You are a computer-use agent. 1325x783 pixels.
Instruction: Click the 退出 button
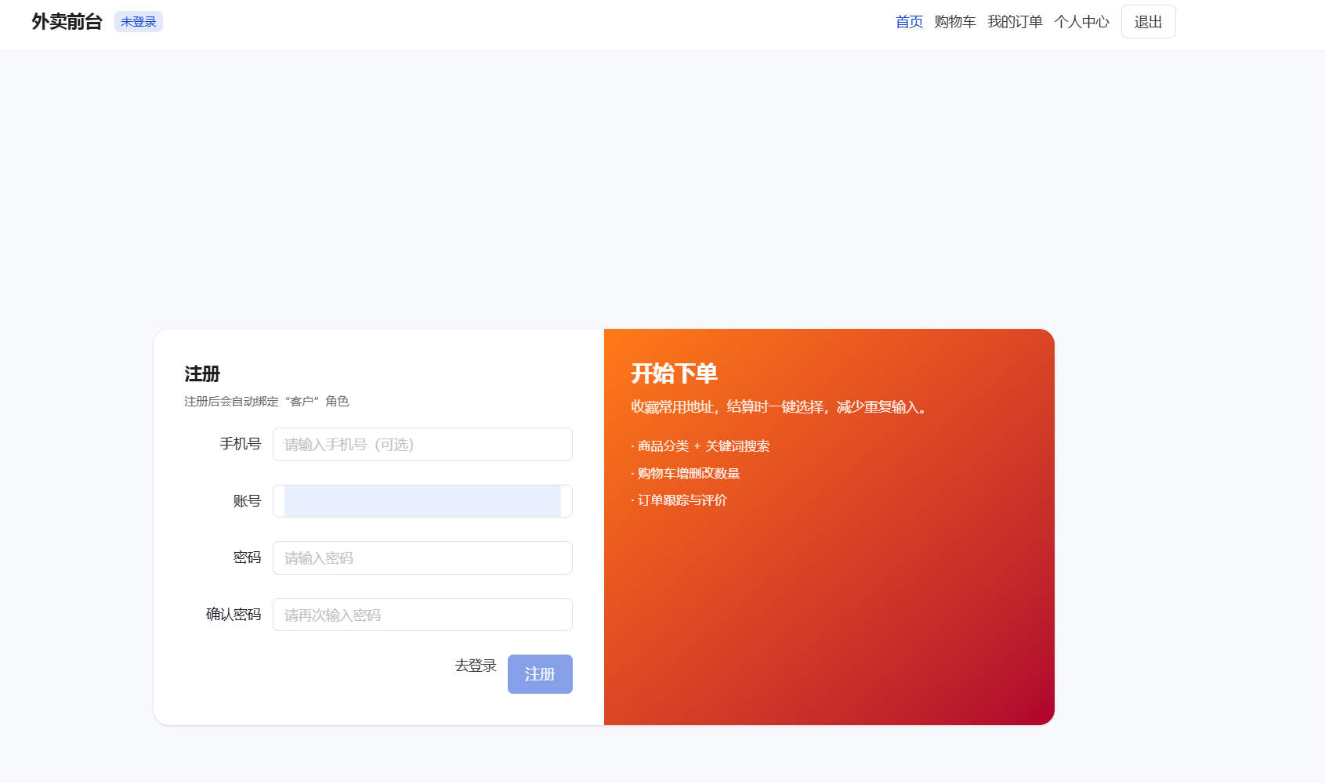[x=1148, y=22]
